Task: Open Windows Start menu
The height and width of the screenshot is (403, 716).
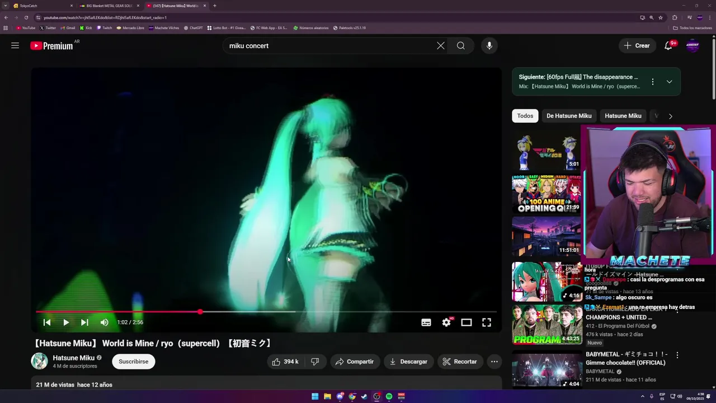Action: pos(315,396)
